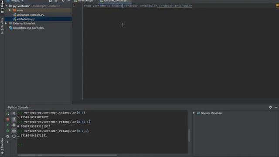Click line number 1 in the gutter
Viewport: 279px width, 157px height.
74,6
